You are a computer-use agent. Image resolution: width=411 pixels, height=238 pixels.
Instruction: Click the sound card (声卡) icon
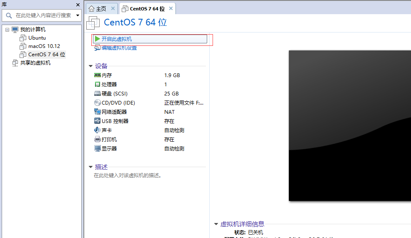pos(97,130)
